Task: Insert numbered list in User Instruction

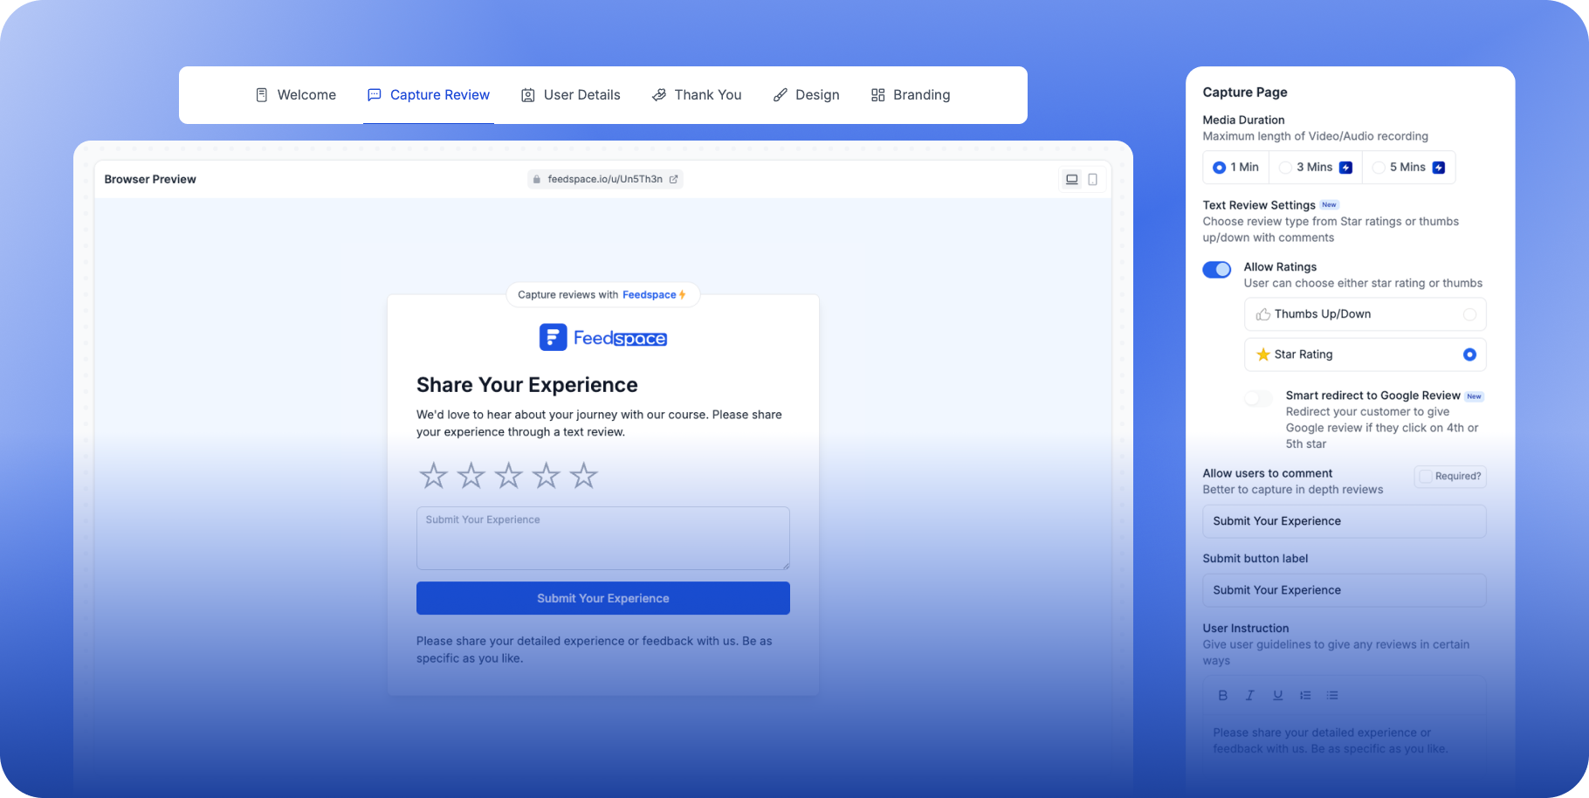Action: (x=1305, y=696)
